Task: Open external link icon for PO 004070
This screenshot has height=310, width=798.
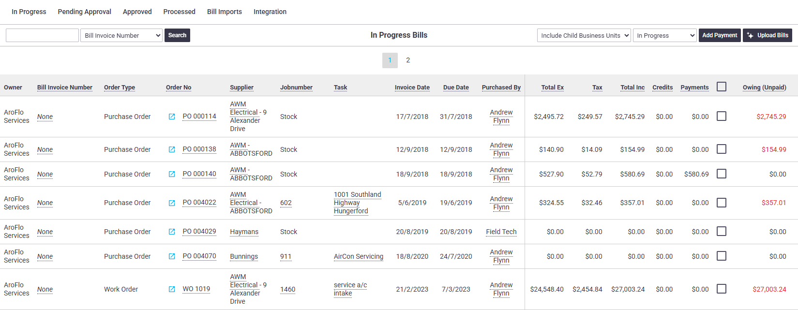Action: click(x=172, y=256)
